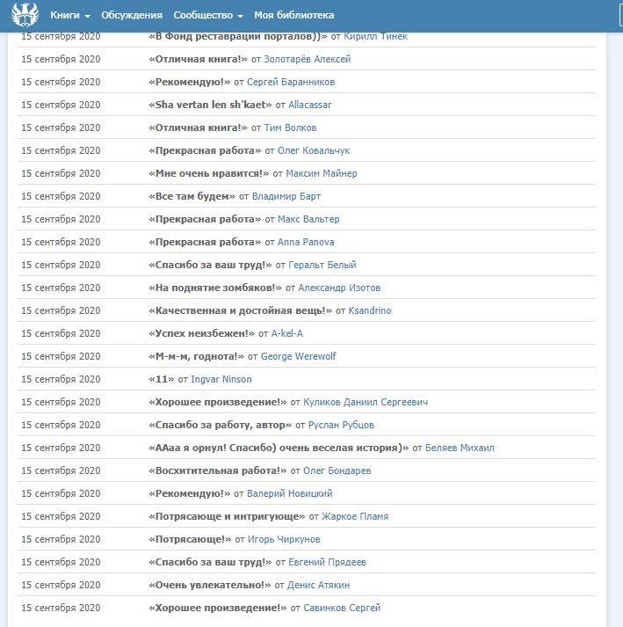Go to Anna Panova's profile
Screen dimensions: 623x627
click(306, 242)
